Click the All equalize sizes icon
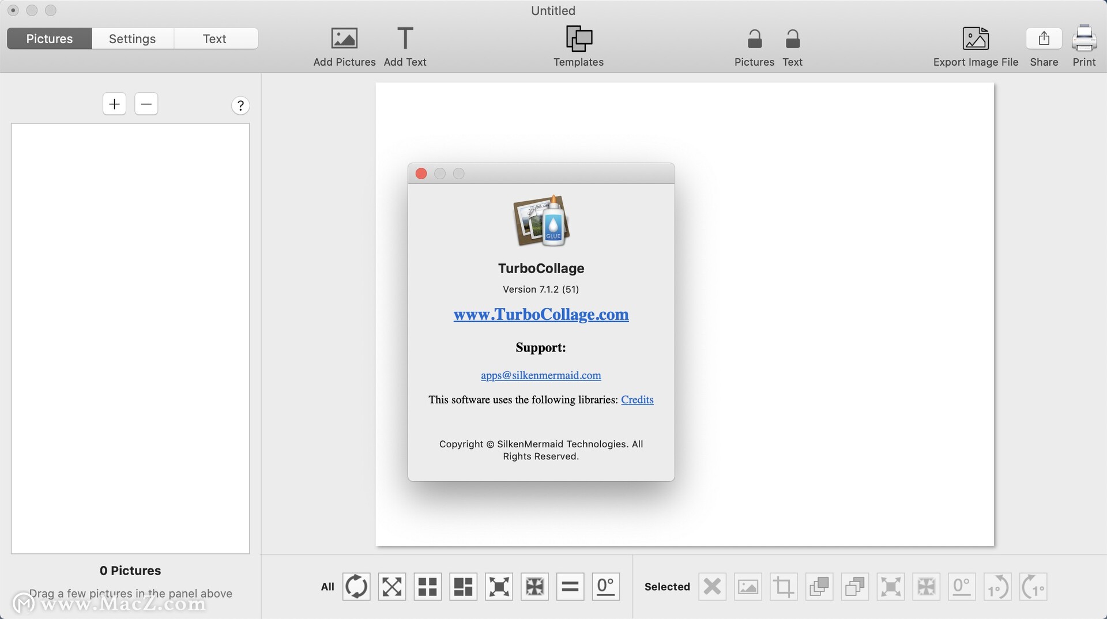 [x=570, y=587]
